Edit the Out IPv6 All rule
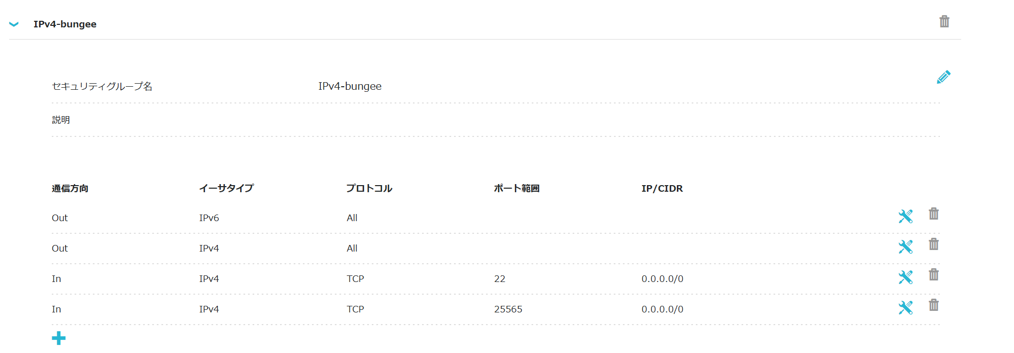 click(x=905, y=217)
